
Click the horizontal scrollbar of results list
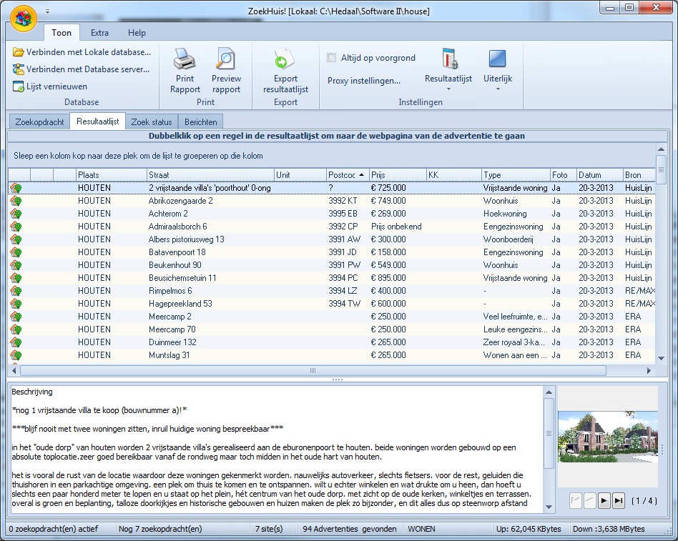(313, 371)
